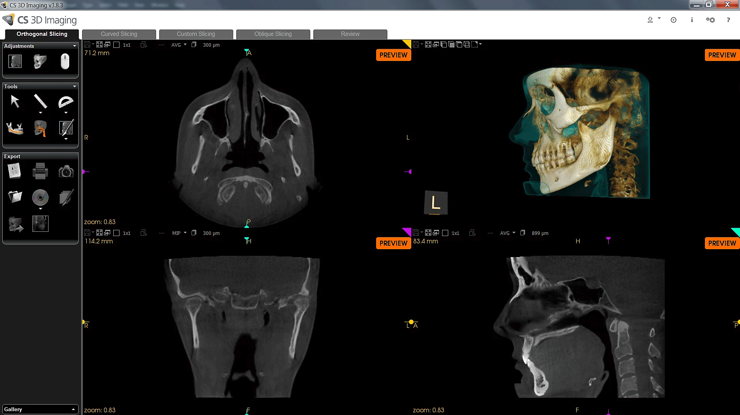Image resolution: width=740 pixels, height=415 pixels.
Task: Click the magenta slice marker at axial right edge
Action: [409, 172]
